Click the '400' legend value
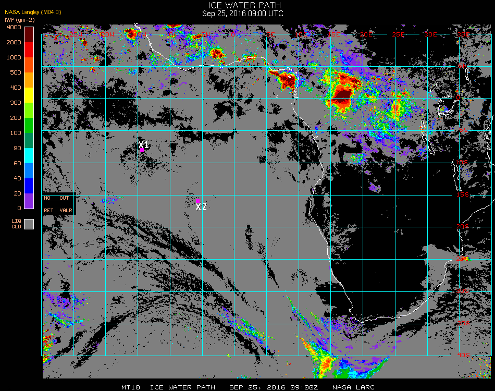 [x=16, y=88]
